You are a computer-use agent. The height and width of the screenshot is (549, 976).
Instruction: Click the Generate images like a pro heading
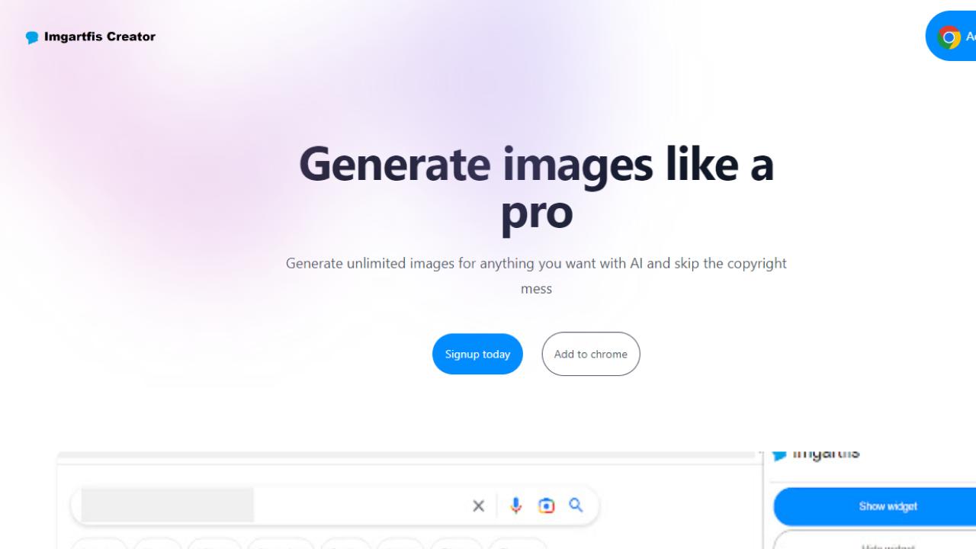click(536, 188)
